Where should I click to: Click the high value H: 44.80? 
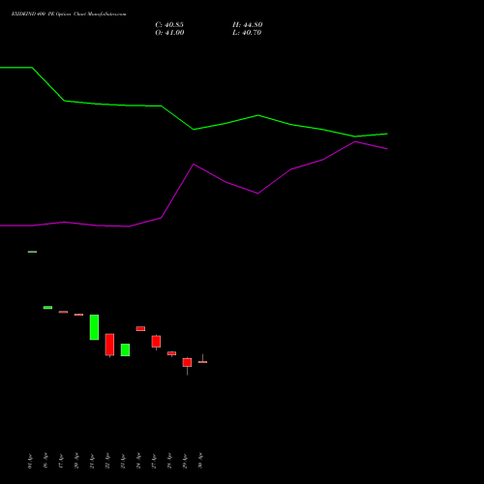tap(247, 25)
